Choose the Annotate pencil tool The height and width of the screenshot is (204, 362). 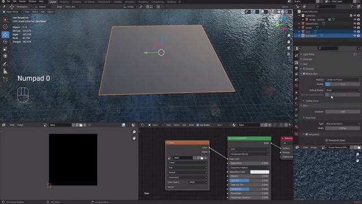pos(5,64)
